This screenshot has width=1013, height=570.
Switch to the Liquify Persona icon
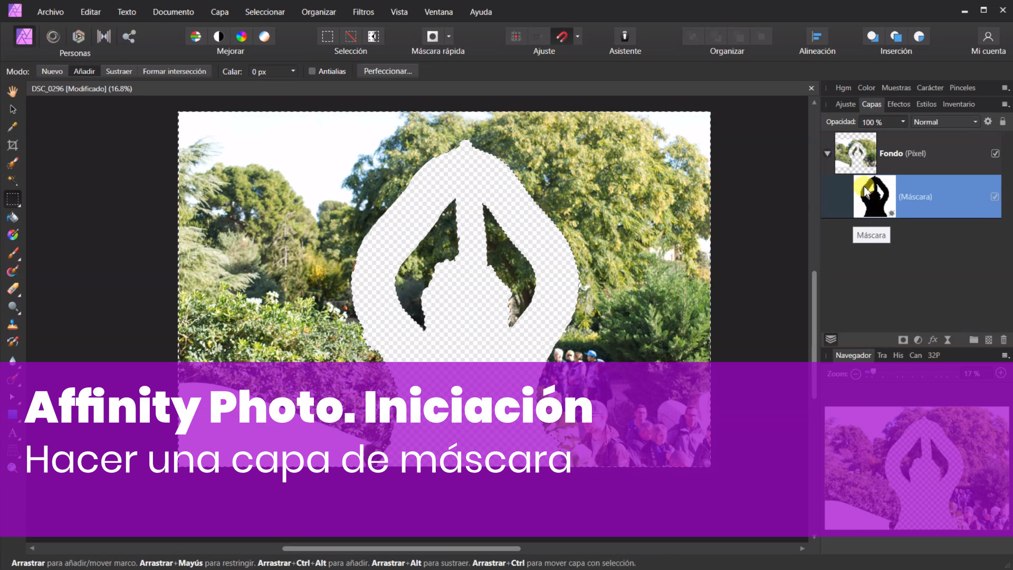click(x=53, y=36)
